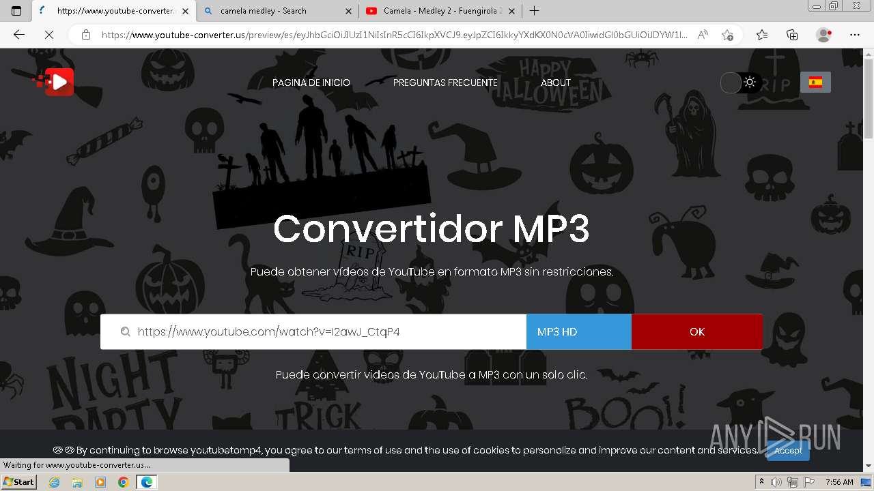Click 'Puede convertir videos de YouTube a MP3' text
Viewport: 874px width, 491px height.
pos(432,374)
